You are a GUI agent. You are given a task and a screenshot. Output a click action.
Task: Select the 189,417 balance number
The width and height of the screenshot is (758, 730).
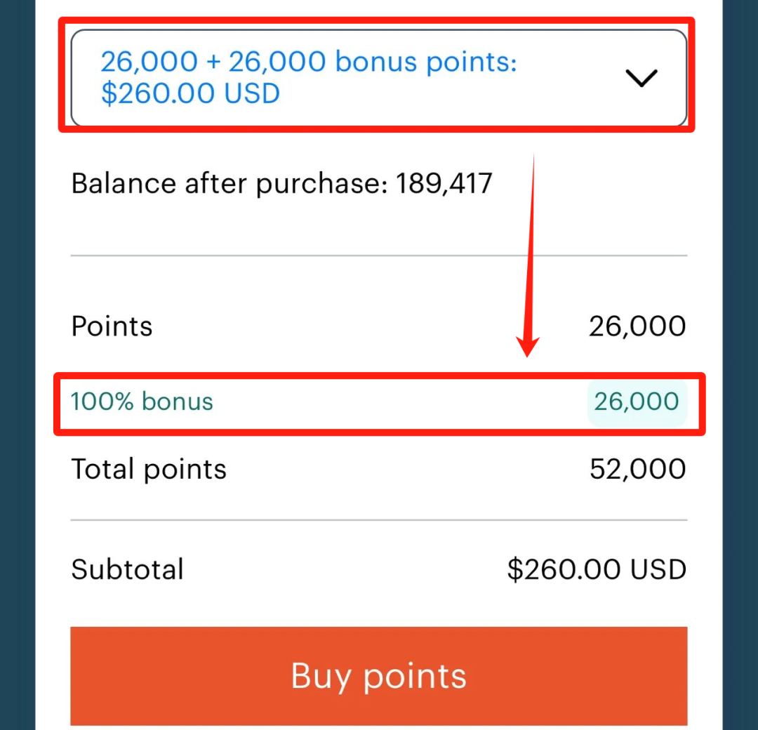[444, 184]
